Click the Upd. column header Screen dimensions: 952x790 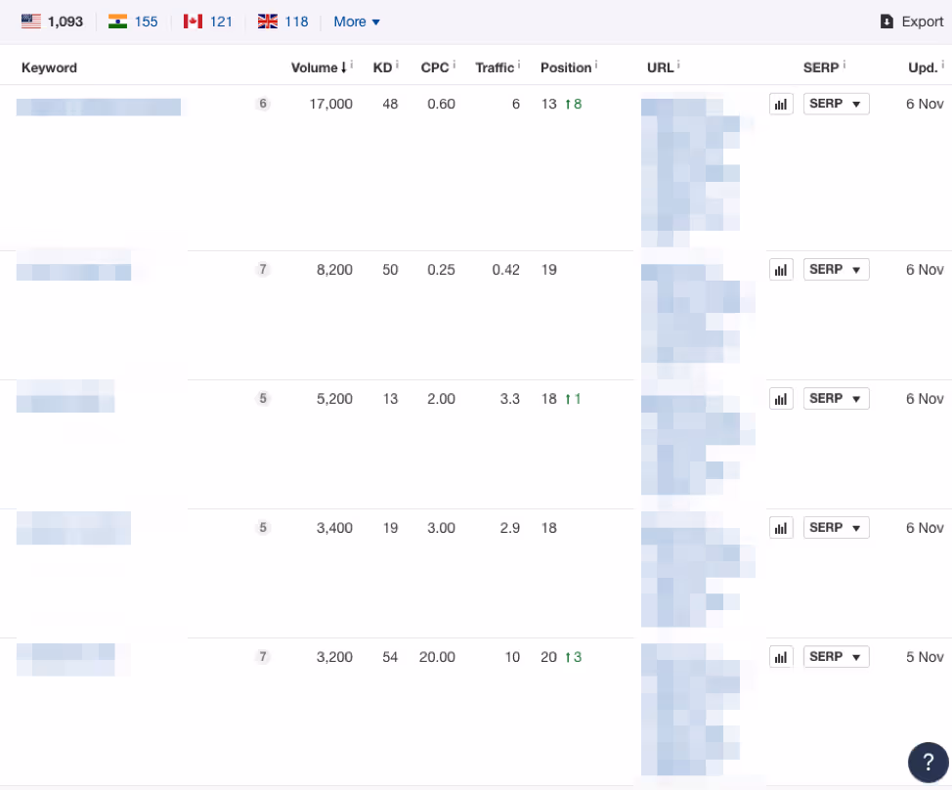tap(923, 68)
